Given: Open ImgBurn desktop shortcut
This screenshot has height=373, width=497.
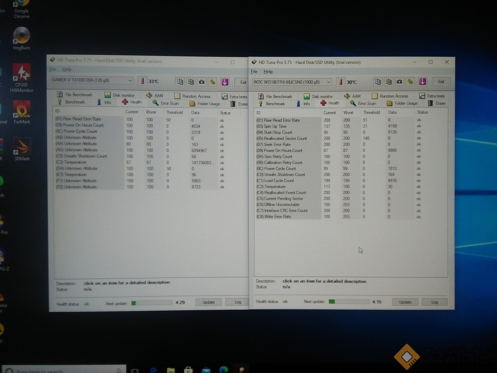Looking at the screenshot, I should pyautogui.click(x=21, y=38).
